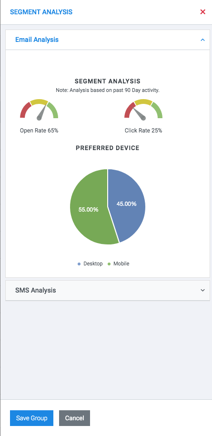Expand the SMS Analysis chevron arrow
This screenshot has width=212, height=436.
(x=203, y=290)
